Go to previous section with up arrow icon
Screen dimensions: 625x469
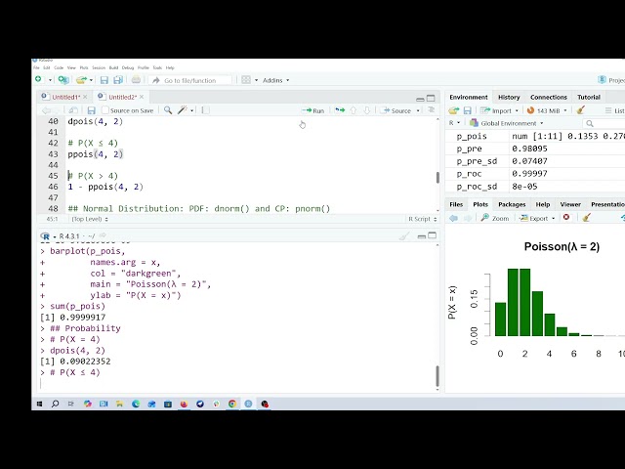354,110
